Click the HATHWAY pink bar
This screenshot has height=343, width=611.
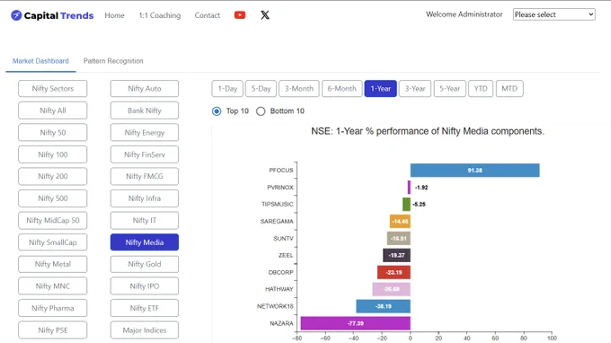tap(391, 289)
